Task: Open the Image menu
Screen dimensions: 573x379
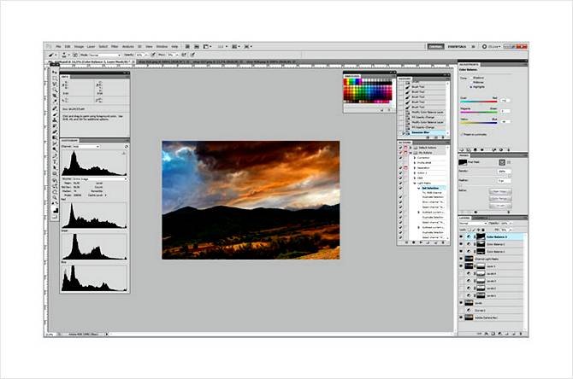Action: 79,46
